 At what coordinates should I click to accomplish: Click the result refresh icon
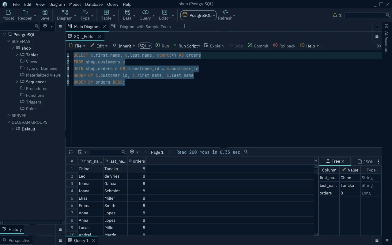(71, 152)
